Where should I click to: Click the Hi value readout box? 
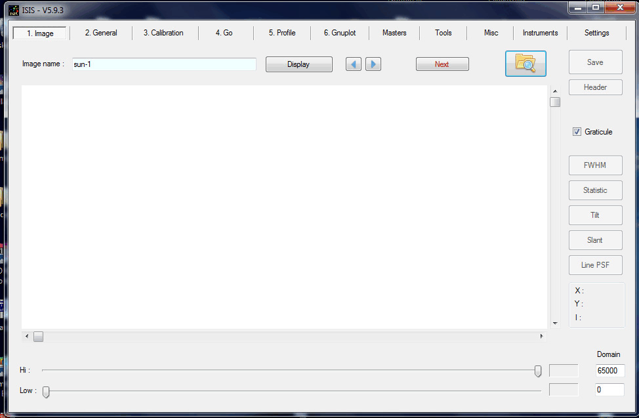[564, 370]
